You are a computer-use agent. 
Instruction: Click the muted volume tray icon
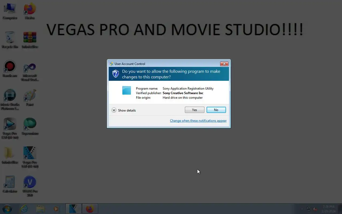315,209
